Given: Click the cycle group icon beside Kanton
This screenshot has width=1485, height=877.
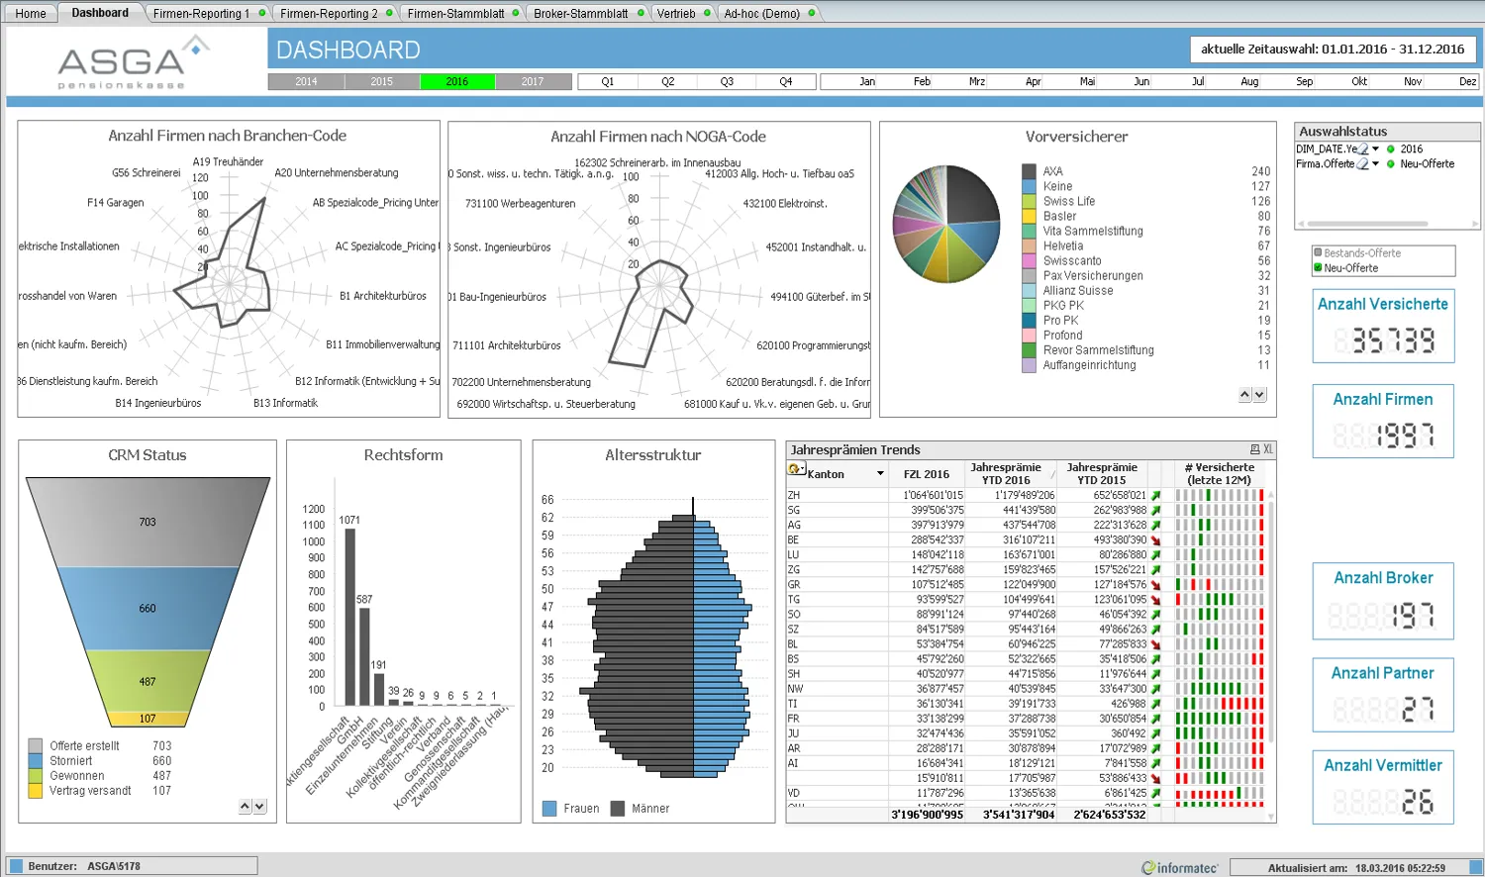Looking at the screenshot, I should 796,468.
